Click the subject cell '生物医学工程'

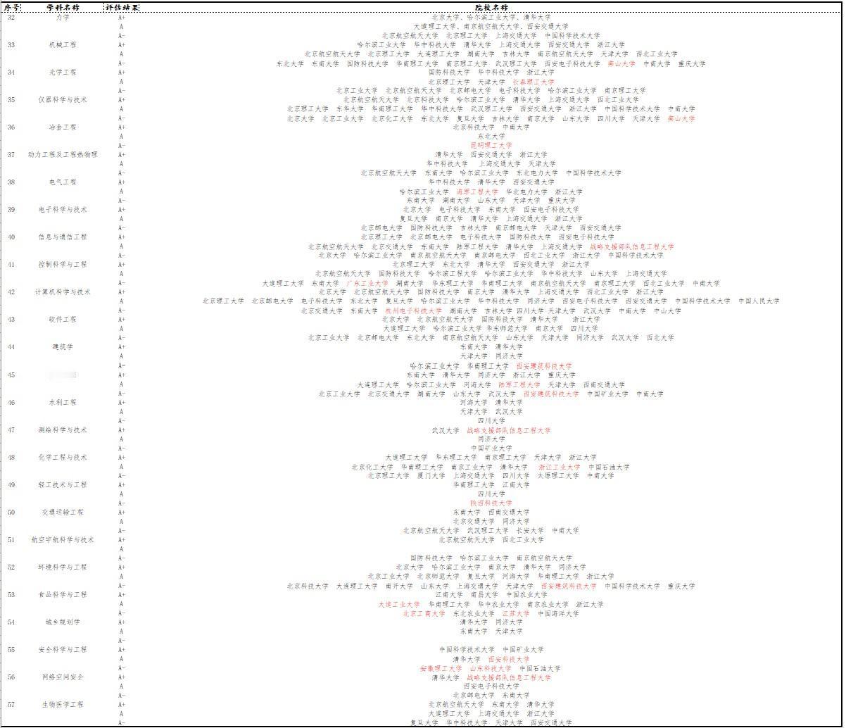[63, 704]
